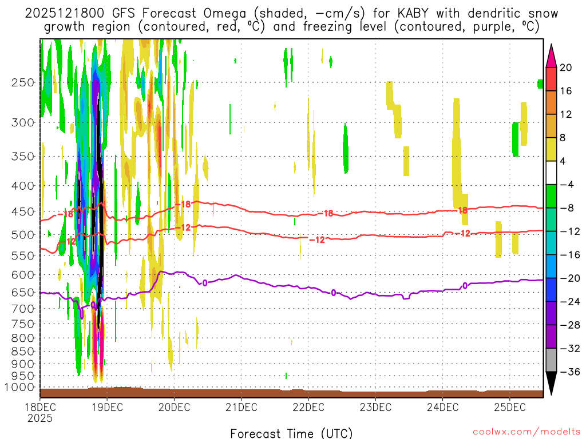
Task: Click the 950 pressure level label
Action: [x=23, y=376]
